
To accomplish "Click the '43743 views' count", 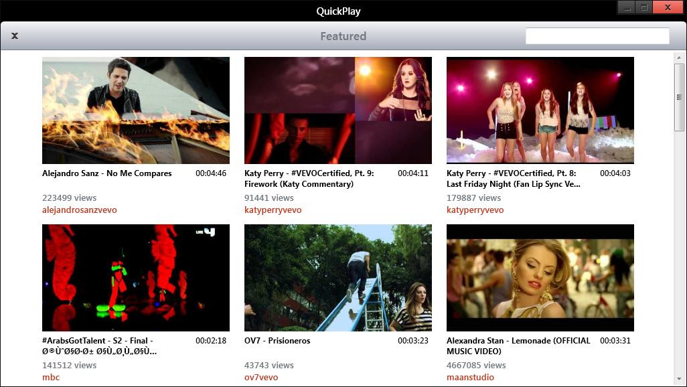I will click(269, 366).
